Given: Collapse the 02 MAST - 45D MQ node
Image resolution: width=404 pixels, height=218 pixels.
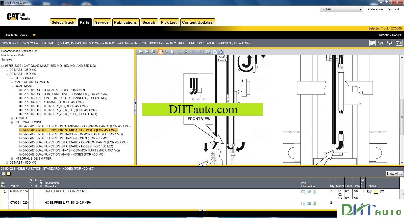Looking at the screenshot, I should tap(7, 74).
